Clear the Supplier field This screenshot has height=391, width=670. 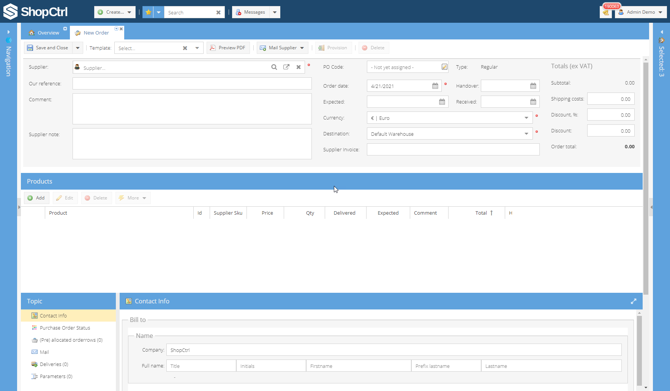(x=299, y=67)
